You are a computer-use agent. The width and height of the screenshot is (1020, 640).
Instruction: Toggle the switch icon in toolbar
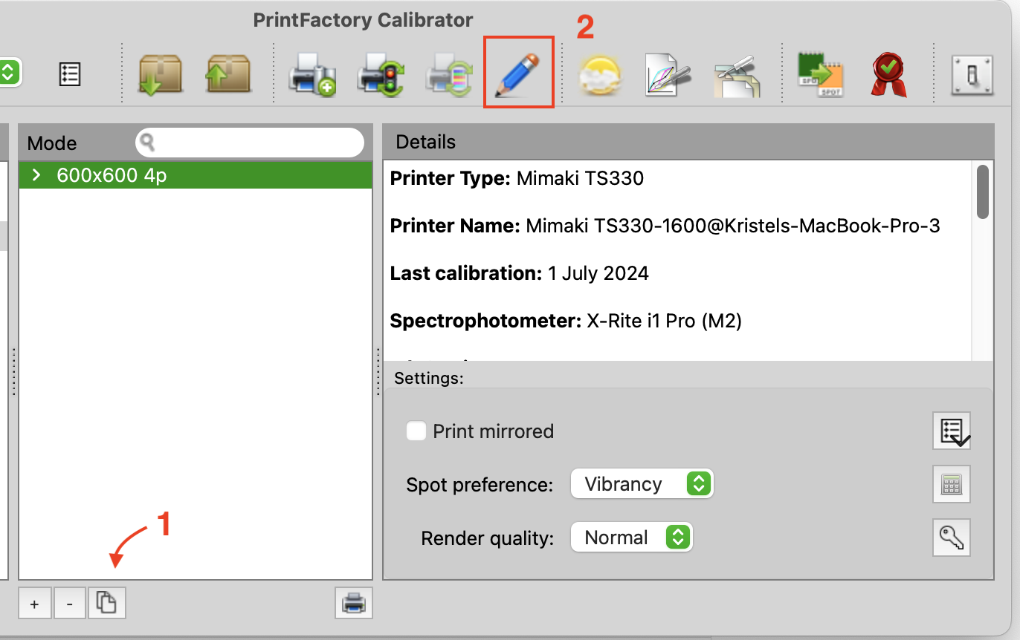pos(972,74)
